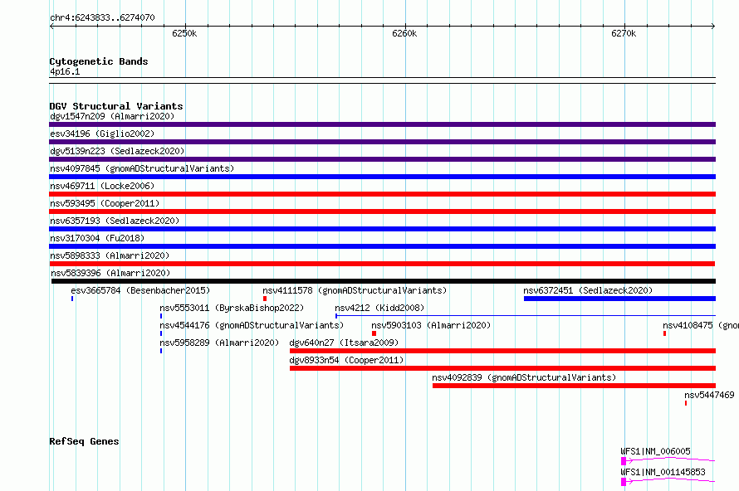The height and width of the screenshot is (491, 739).
Task: Select the esv34196 (Giglio2002) variant label
Action: [x=102, y=134]
